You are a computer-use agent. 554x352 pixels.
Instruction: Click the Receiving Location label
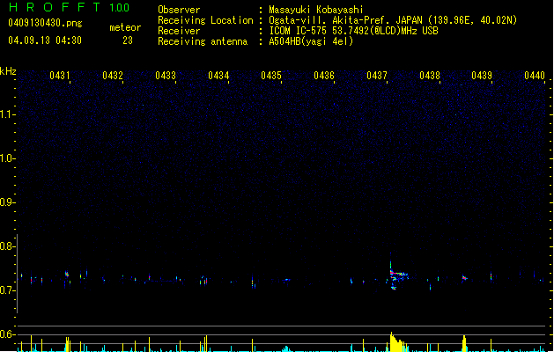coord(205,20)
